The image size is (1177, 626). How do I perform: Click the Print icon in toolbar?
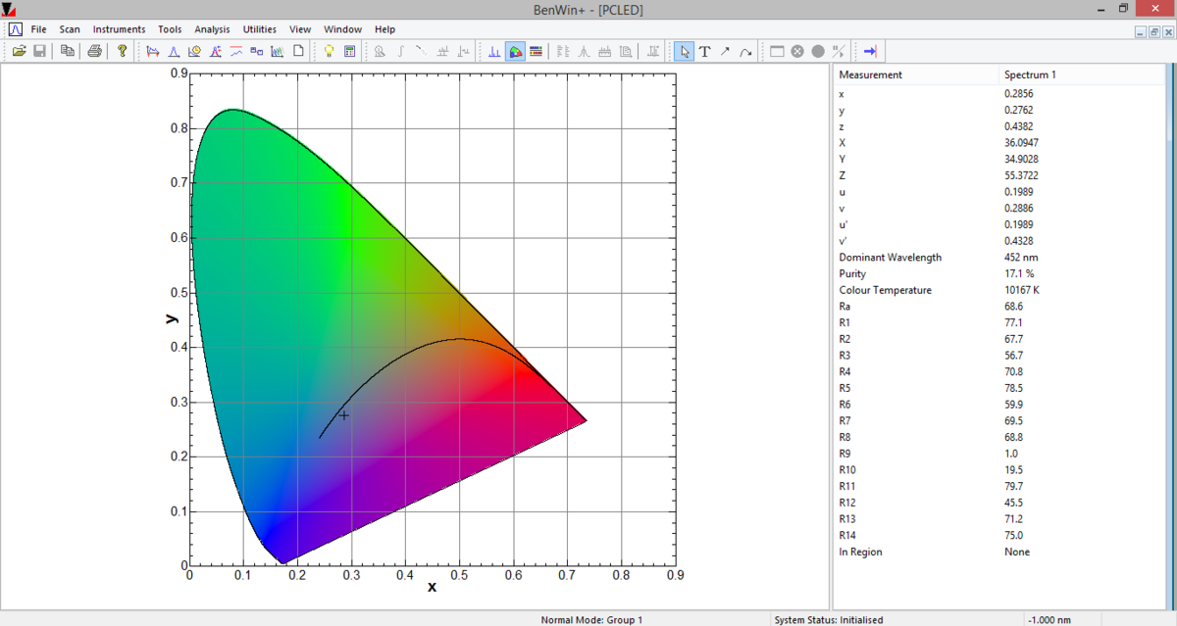tap(94, 51)
